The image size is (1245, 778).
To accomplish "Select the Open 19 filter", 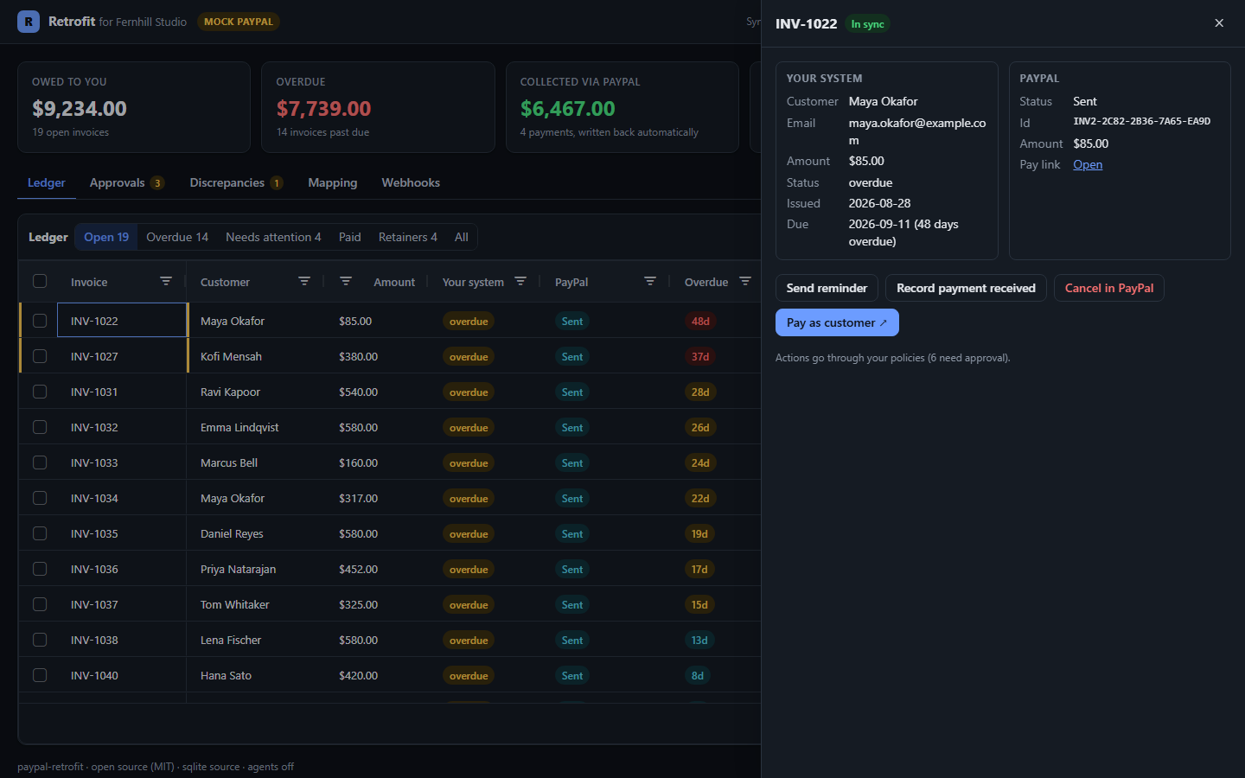I will tap(106, 237).
